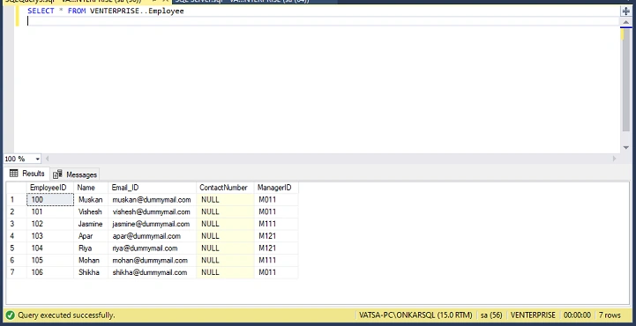636x326 pixels.
Task: Select the Email_ID column header
Action: (x=152, y=188)
